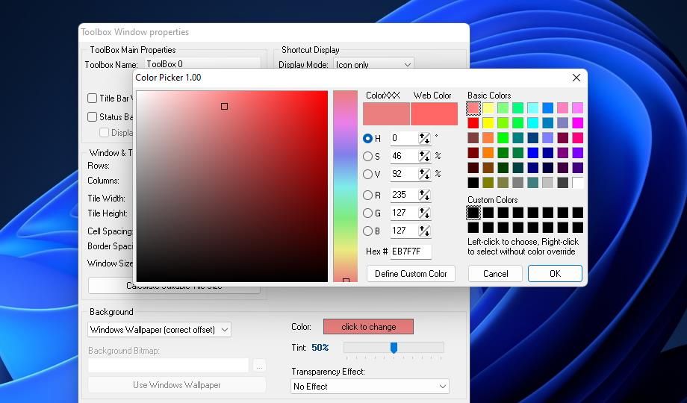Click the vertical hue strip slider
Viewport: 687px width, 403px height.
[x=345, y=186]
